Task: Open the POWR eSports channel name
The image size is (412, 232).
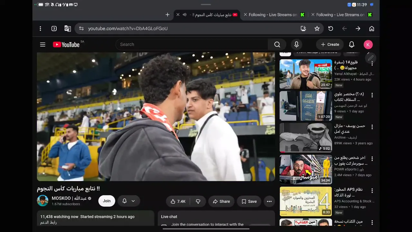Action: click(x=349, y=169)
